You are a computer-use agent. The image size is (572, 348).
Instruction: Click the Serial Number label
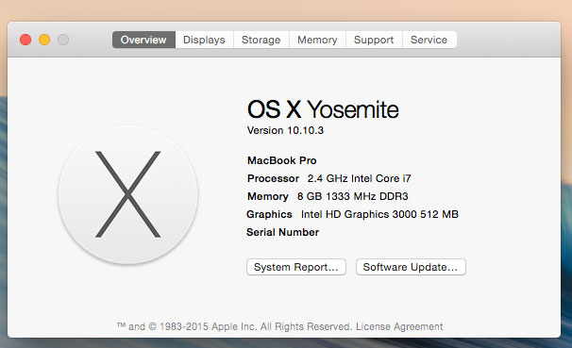[283, 232]
